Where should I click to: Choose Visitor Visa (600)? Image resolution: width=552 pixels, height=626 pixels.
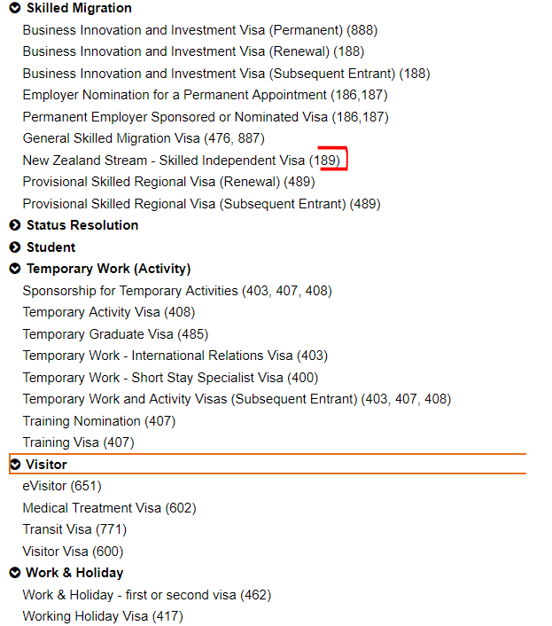pyautogui.click(x=73, y=552)
